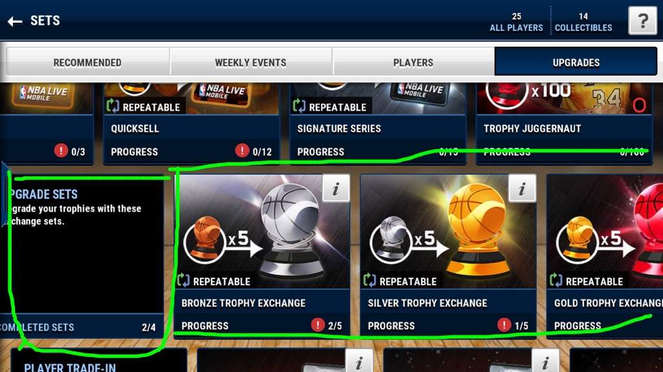Switch to the Weekly Events tab

click(x=251, y=63)
